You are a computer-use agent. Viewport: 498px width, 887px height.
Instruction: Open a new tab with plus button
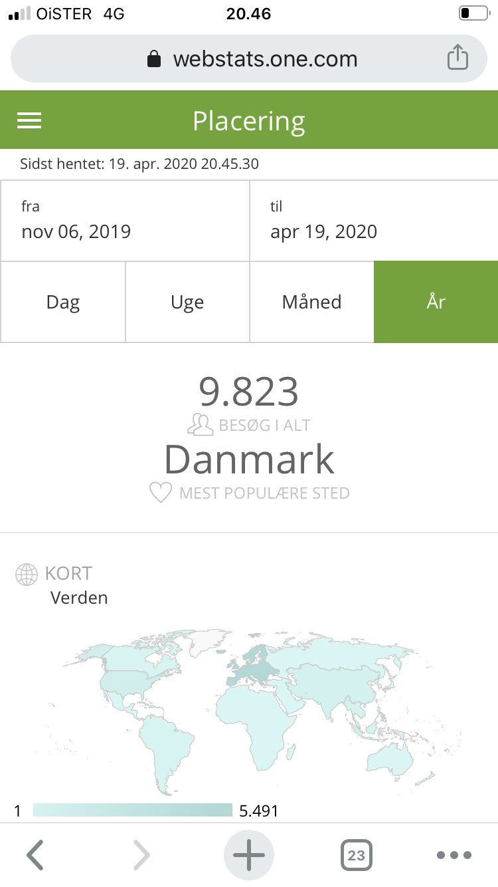point(249,854)
